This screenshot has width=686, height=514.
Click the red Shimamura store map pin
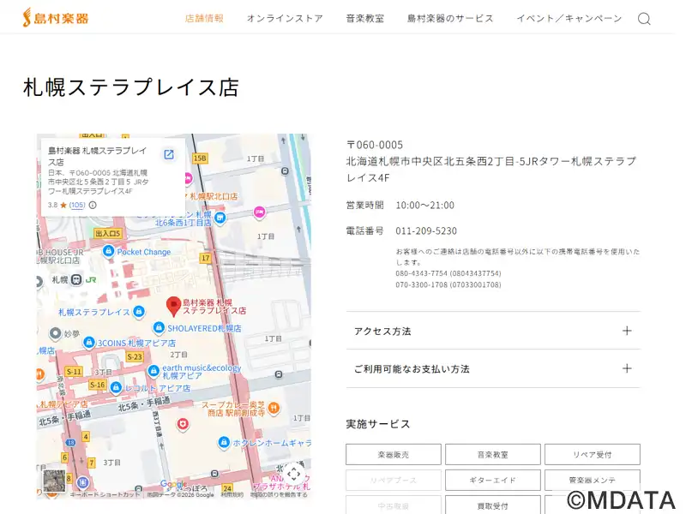click(173, 305)
